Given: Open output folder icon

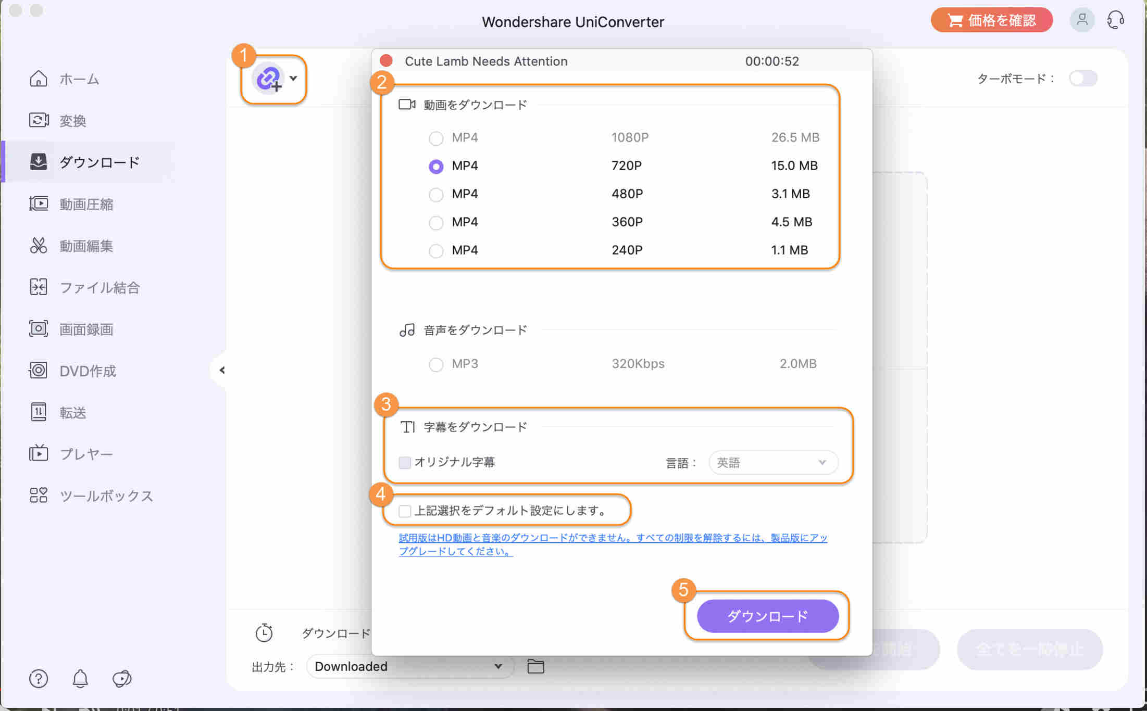Looking at the screenshot, I should click(535, 666).
